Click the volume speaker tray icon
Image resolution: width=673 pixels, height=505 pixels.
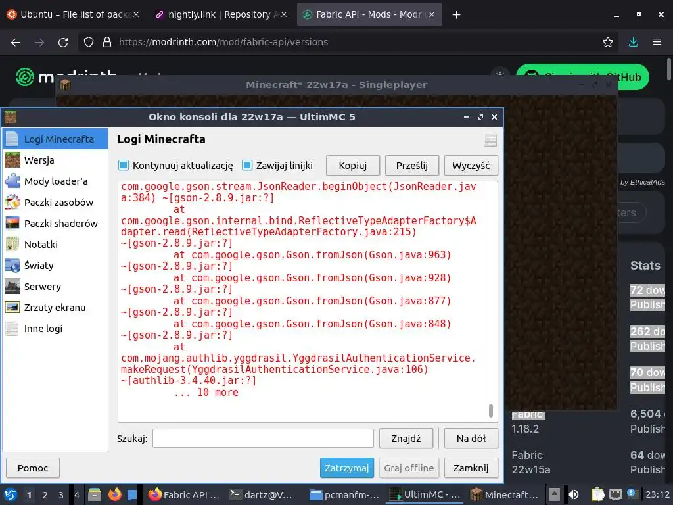573,494
